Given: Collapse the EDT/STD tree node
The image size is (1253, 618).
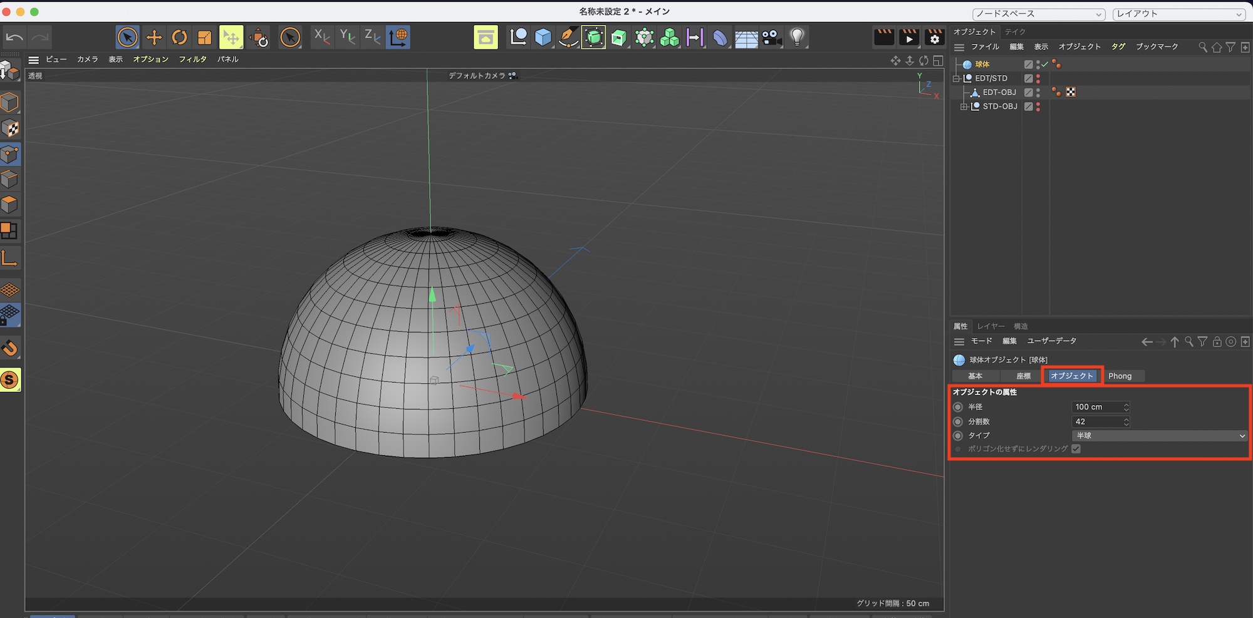Looking at the screenshot, I should click(956, 79).
